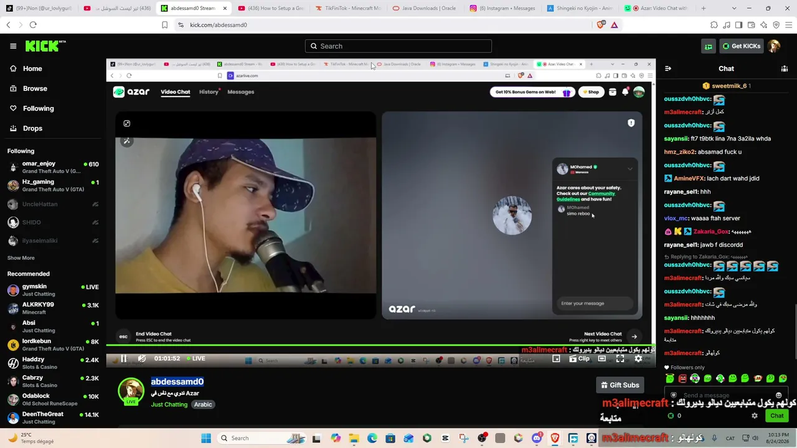Screen dimensions: 797x448
Task: Click the Gift Subs button
Action: (x=620, y=385)
